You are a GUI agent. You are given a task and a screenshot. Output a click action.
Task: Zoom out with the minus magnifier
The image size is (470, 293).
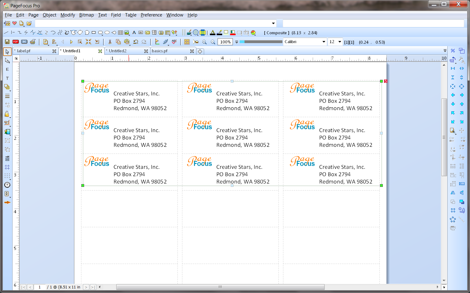pos(213,42)
